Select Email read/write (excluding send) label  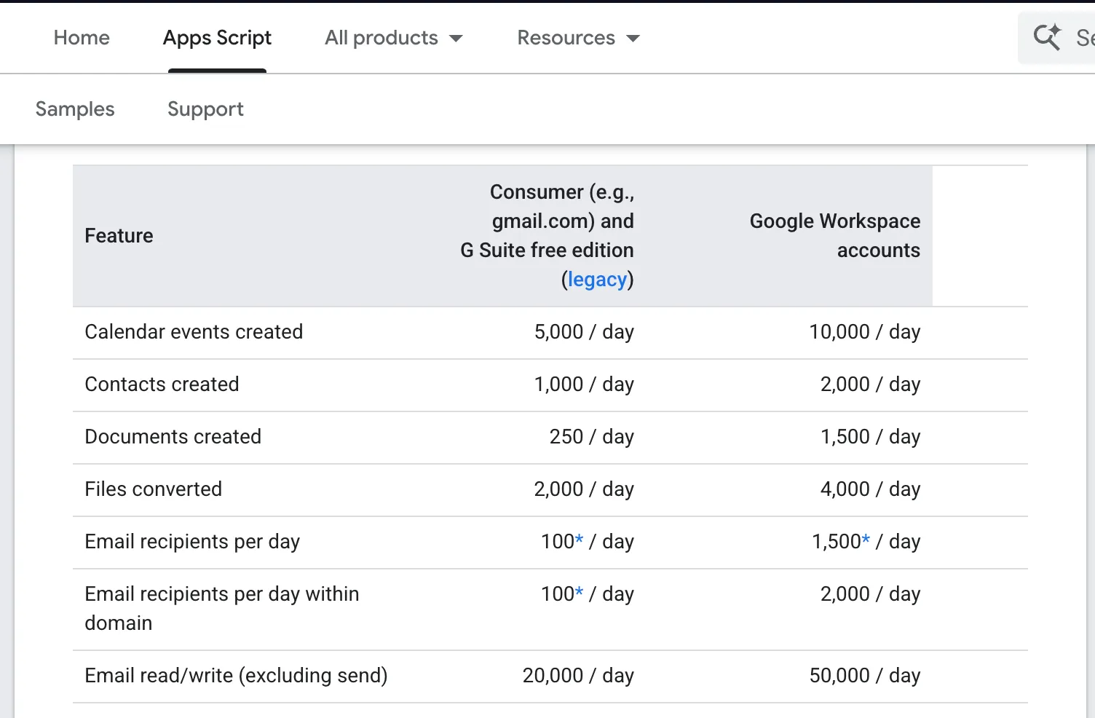coord(236,676)
